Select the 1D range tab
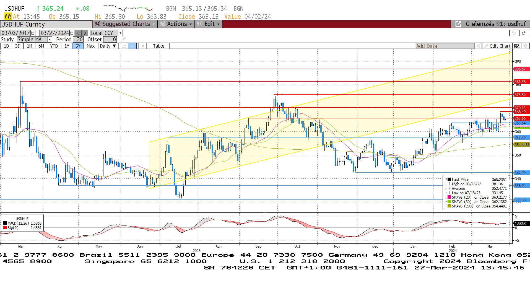Screen dimensions: 530x283 click(x=6, y=46)
